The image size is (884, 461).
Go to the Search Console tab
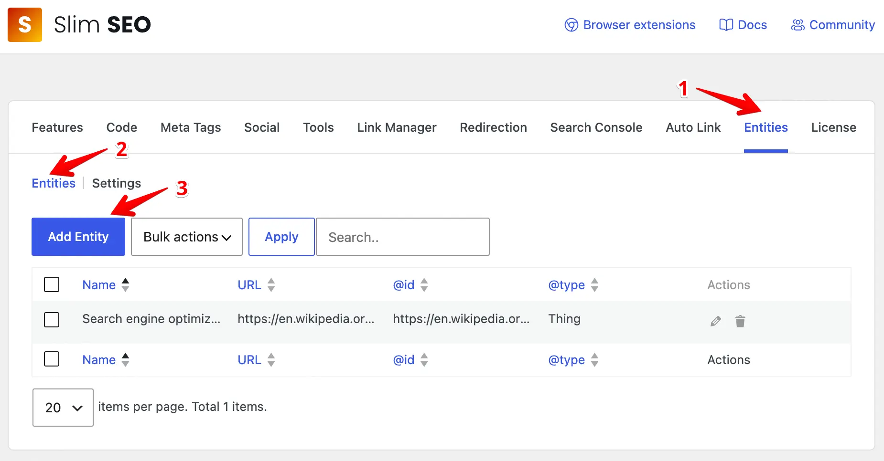click(596, 127)
